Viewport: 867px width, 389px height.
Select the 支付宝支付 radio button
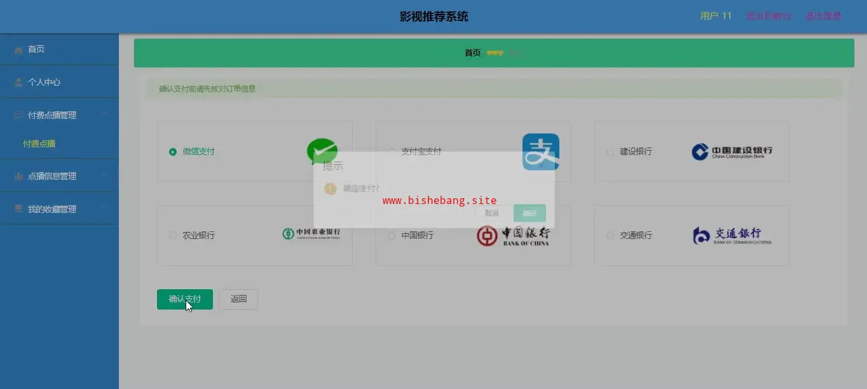(392, 151)
